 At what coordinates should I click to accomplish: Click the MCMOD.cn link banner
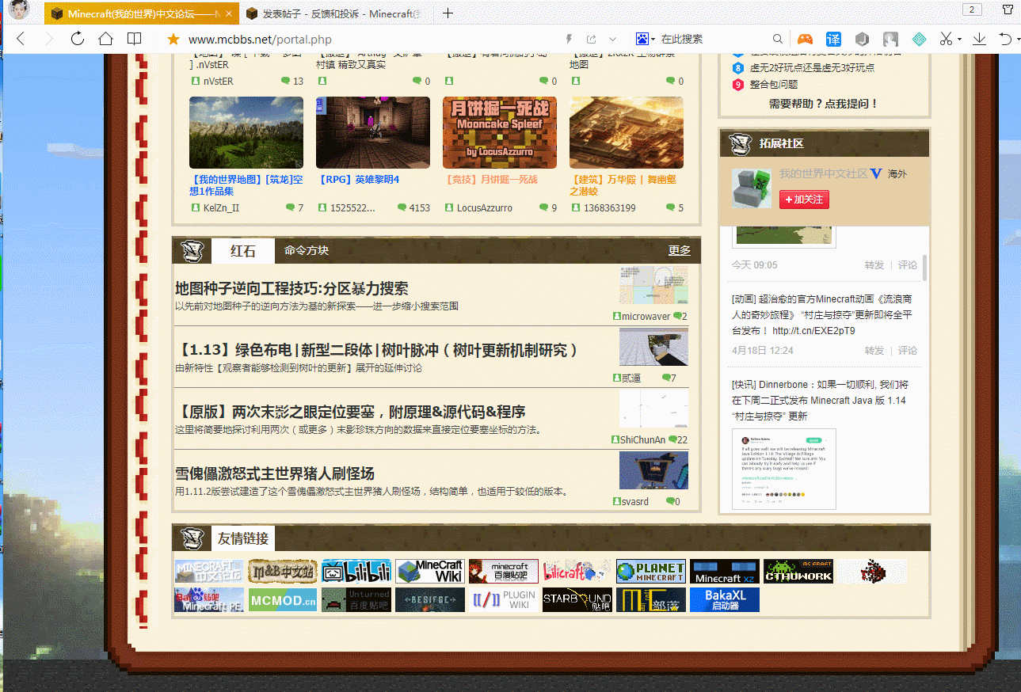click(283, 600)
